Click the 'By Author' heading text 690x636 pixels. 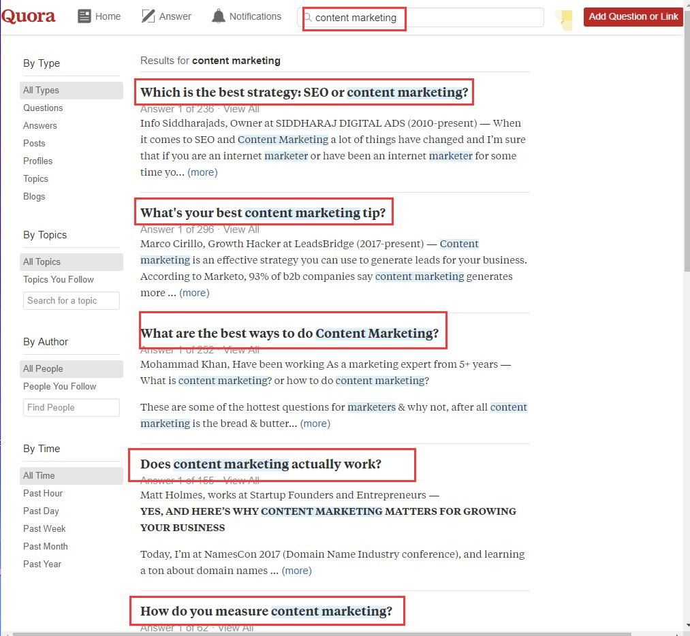tap(46, 342)
